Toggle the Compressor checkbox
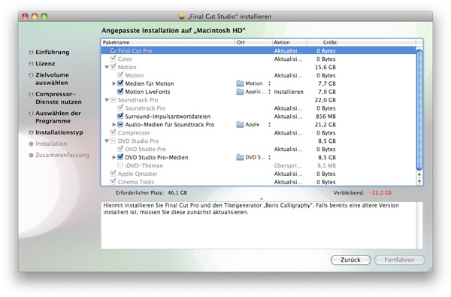The image size is (451, 297). pos(113,132)
